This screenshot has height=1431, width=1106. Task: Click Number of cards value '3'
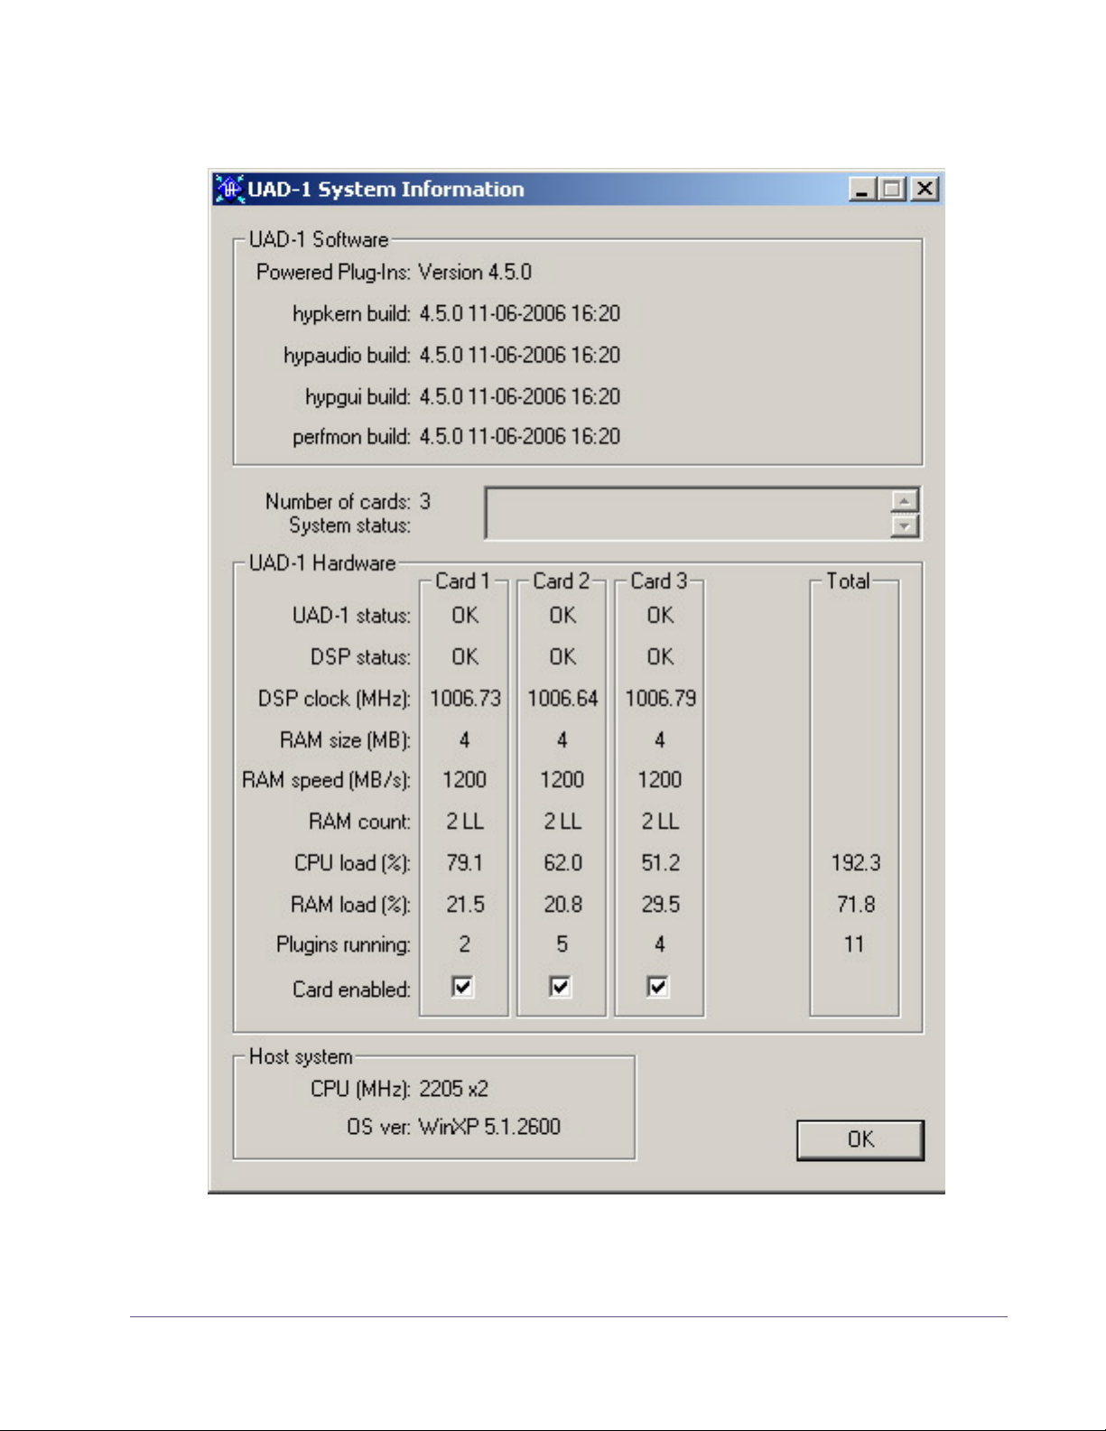tap(424, 501)
